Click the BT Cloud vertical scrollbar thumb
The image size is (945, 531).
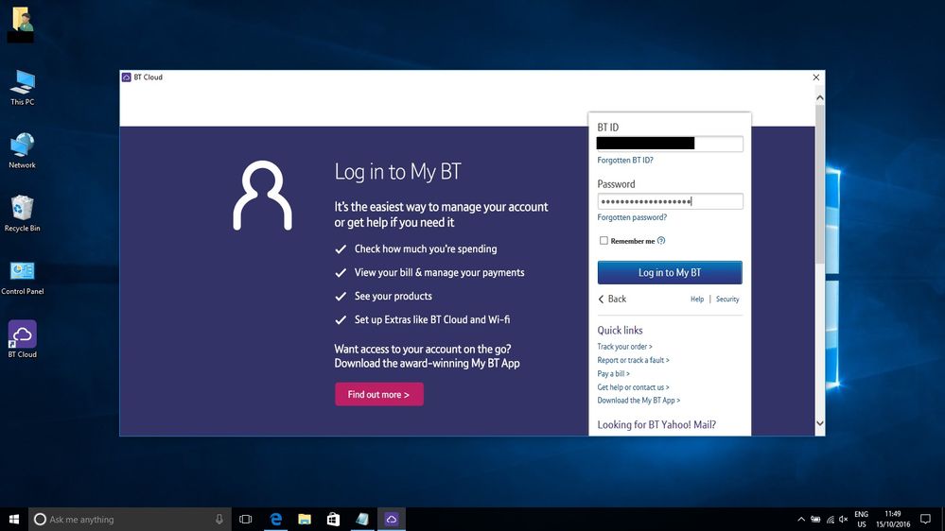[x=819, y=183]
